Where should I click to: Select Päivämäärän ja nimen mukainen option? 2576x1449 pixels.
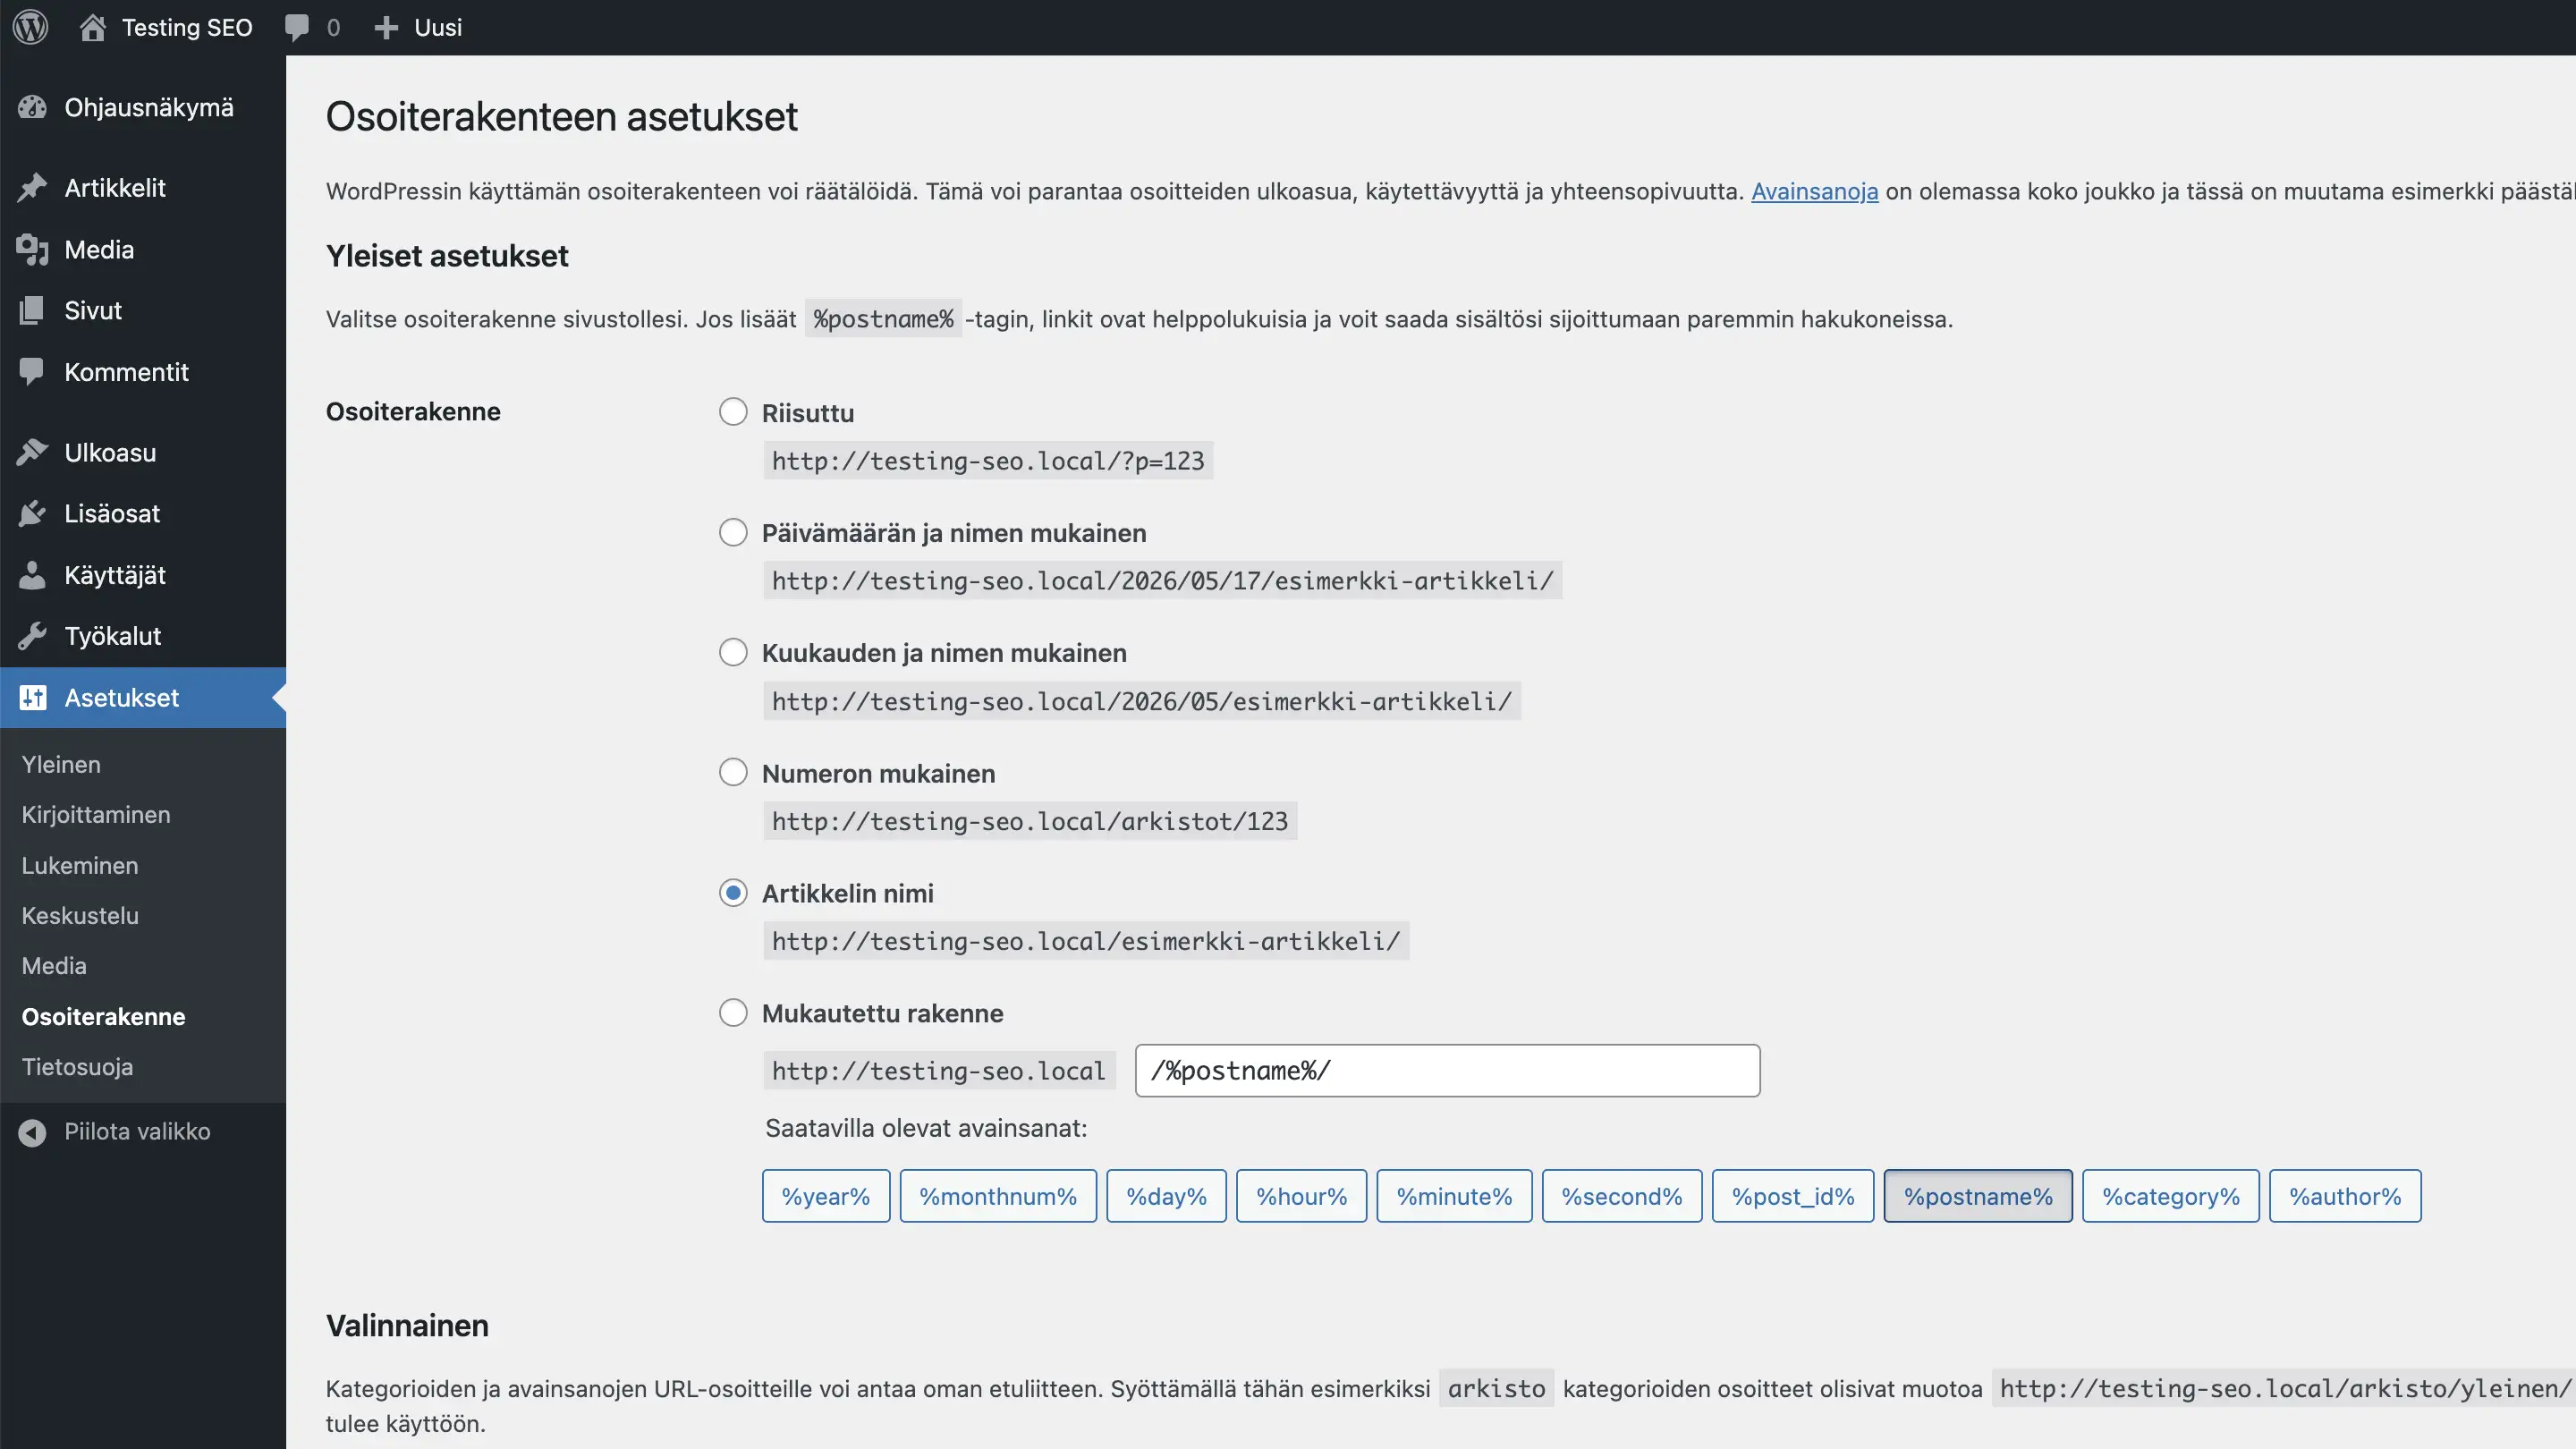733,532
